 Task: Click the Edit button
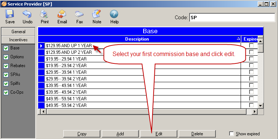159,134
